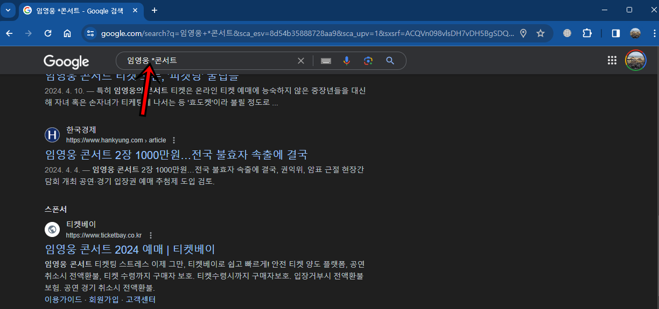The width and height of the screenshot is (659, 309).
Task: Select the 티켓베이 ad description text
Action: (205, 276)
